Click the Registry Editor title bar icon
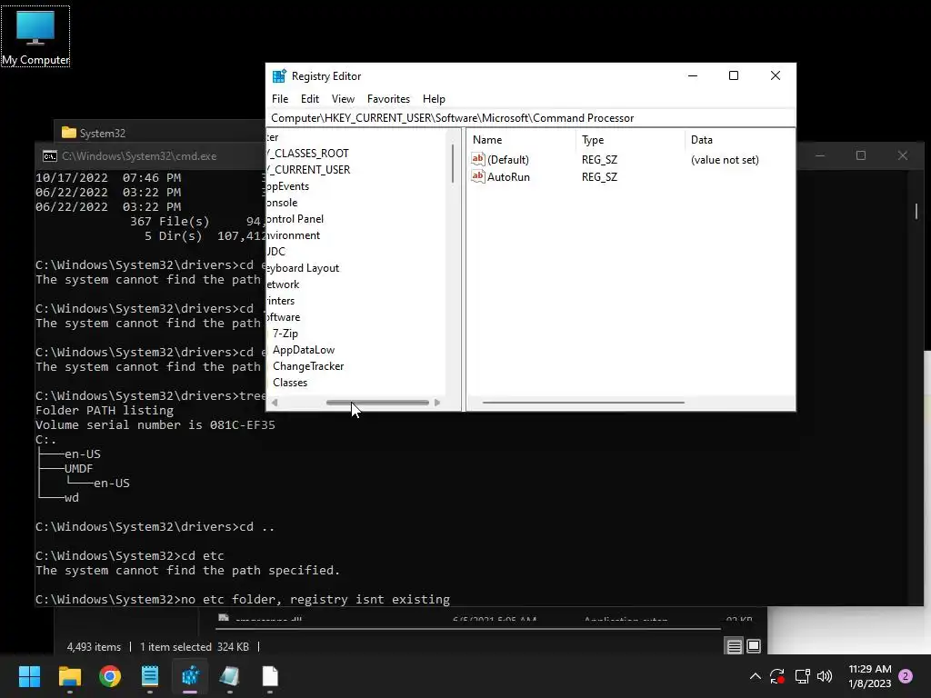The image size is (931, 698). 279,76
